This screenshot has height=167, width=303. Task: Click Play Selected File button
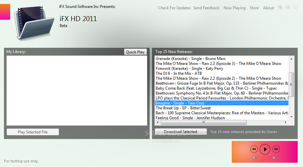point(33,132)
